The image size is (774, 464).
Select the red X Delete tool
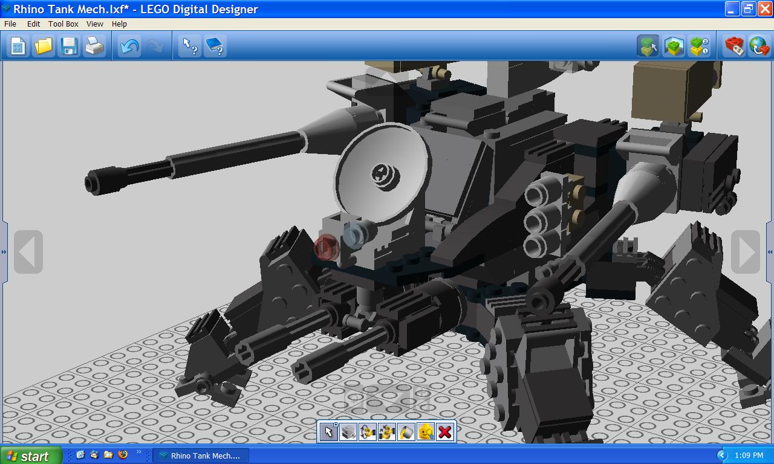tap(445, 431)
